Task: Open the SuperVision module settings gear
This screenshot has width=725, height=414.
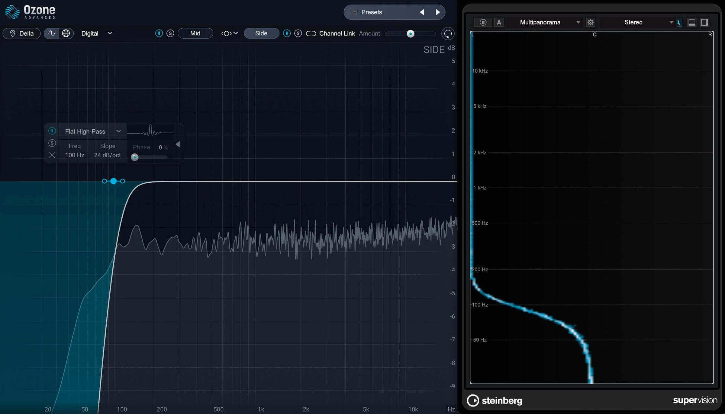Action: (x=591, y=22)
